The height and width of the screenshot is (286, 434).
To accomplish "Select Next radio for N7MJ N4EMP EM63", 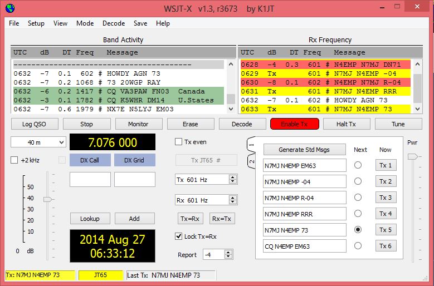I will [x=358, y=165].
